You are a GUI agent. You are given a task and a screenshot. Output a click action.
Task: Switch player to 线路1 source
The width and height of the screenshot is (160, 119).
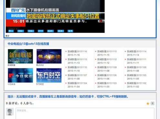21,31
